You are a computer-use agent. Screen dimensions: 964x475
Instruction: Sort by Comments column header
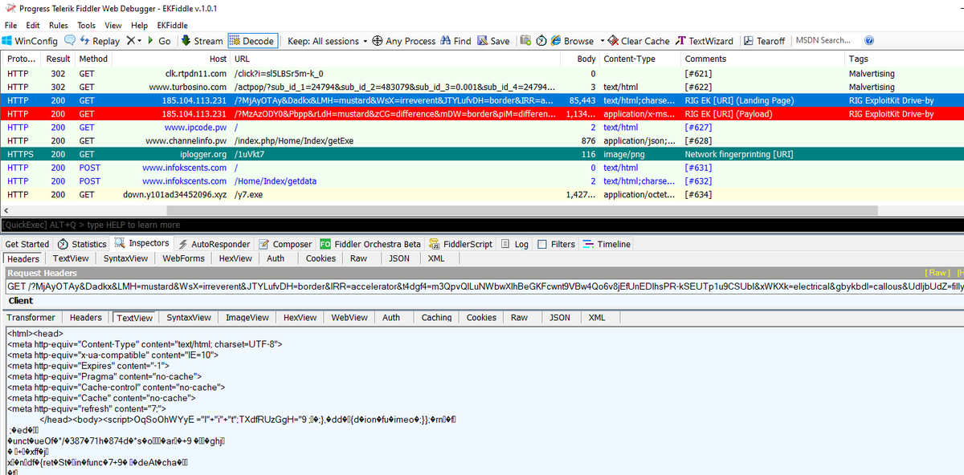tap(762, 59)
